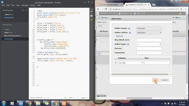The height and width of the screenshot is (106, 189).
Task: Open Sticky Notes from taskbar
Action: (47, 103)
